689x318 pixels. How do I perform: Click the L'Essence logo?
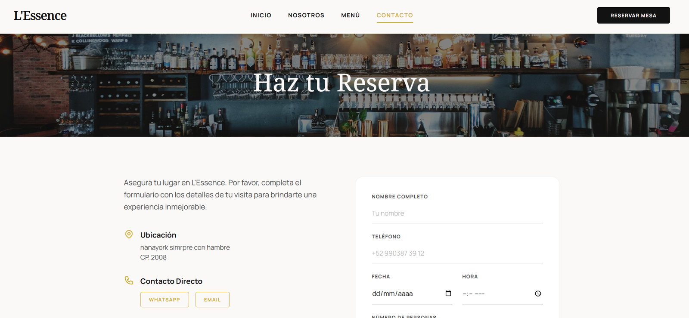[x=40, y=15]
